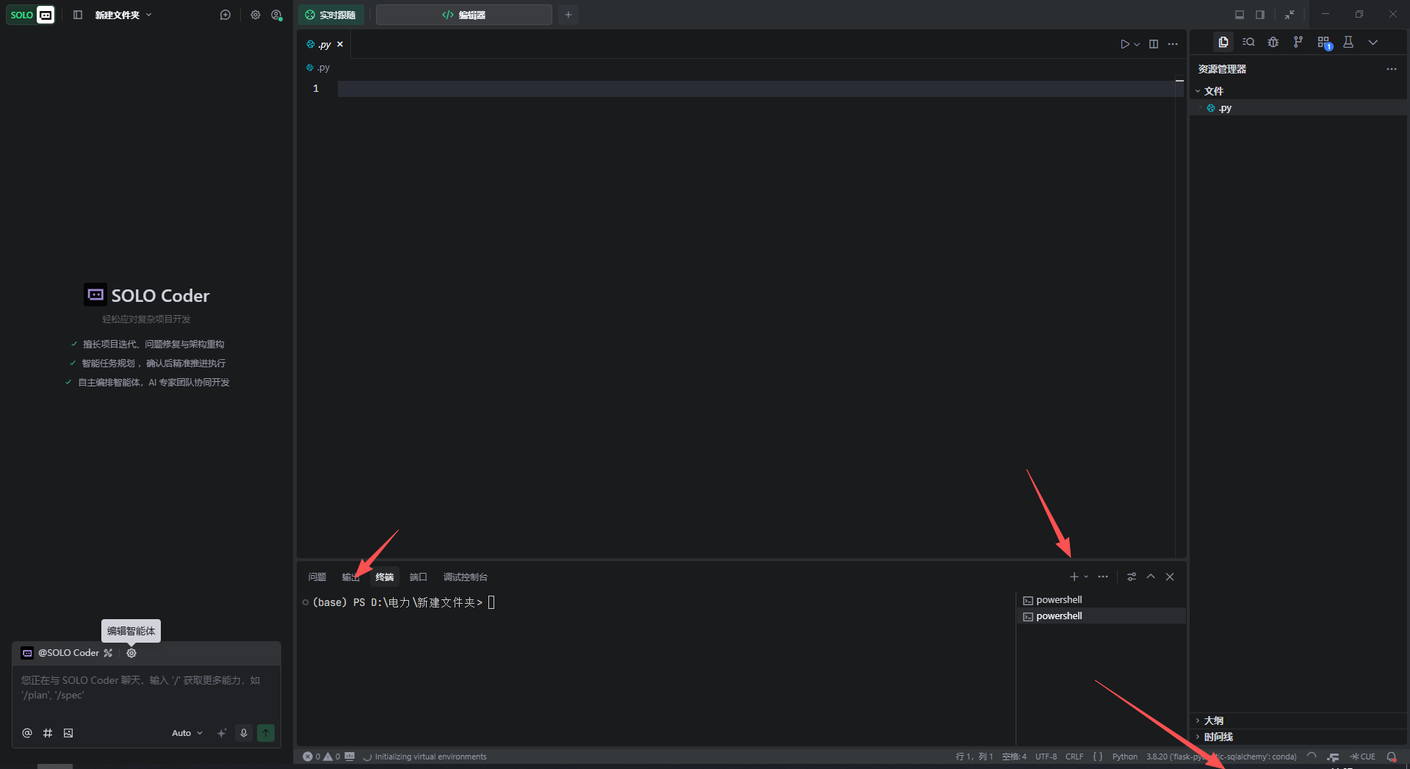This screenshot has height=769, width=1410.
Task: Close the terminal panel
Action: point(1170,577)
